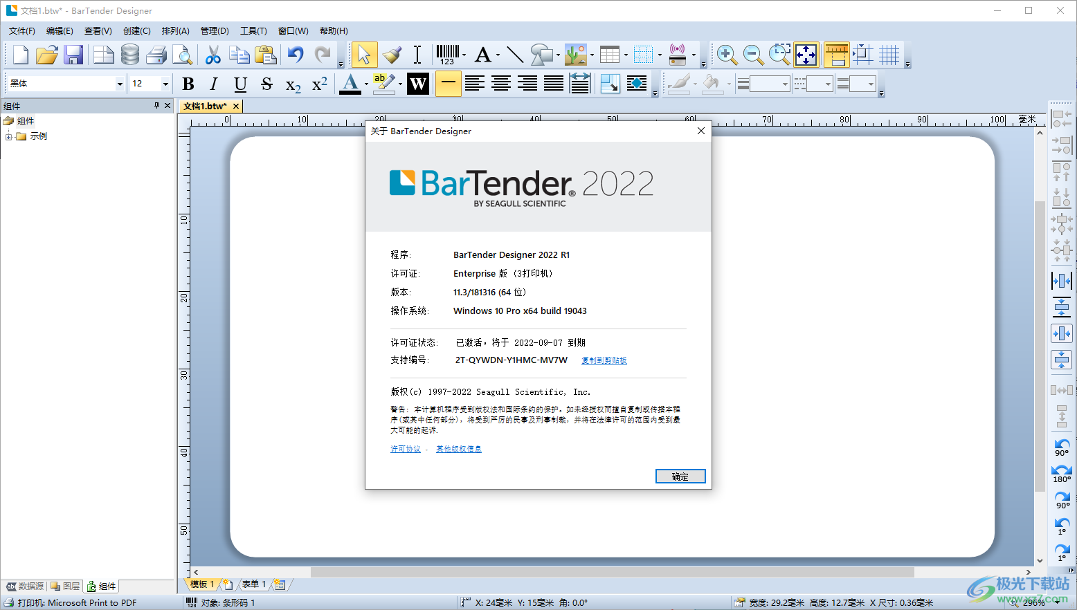Open the 其他版权信息 link
The image size is (1077, 610).
coord(458,449)
